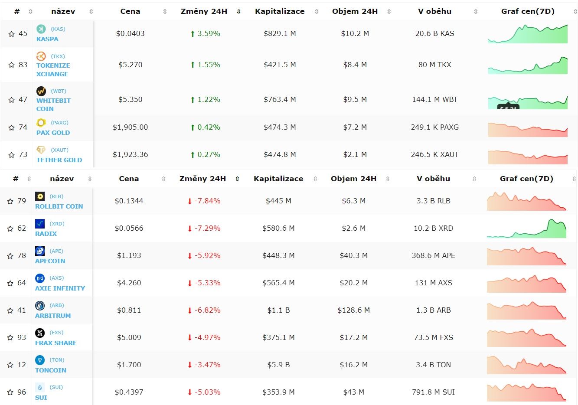
Task: Open the APECOIN link
Action: coord(50,261)
